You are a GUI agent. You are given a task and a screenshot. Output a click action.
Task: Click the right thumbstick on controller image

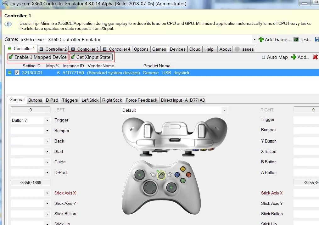[x=171, y=188]
